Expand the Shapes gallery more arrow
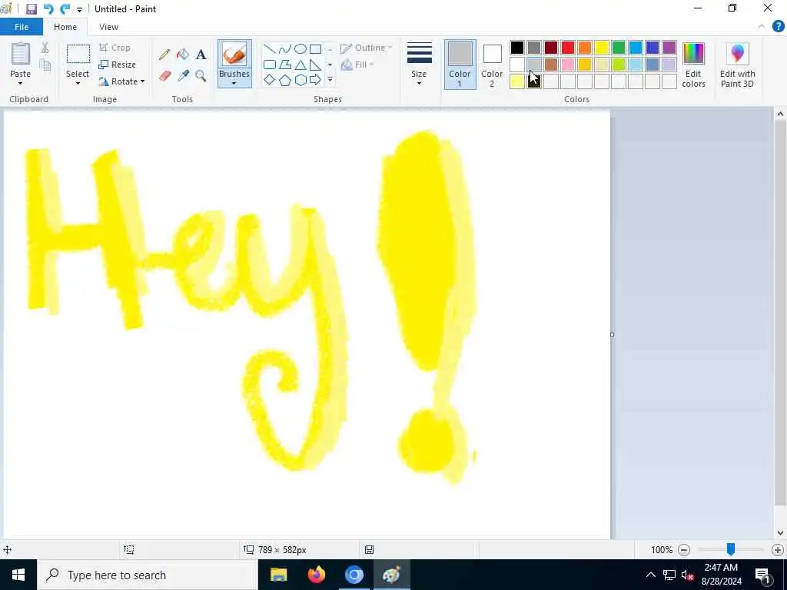The height and width of the screenshot is (590, 787). 330,80
